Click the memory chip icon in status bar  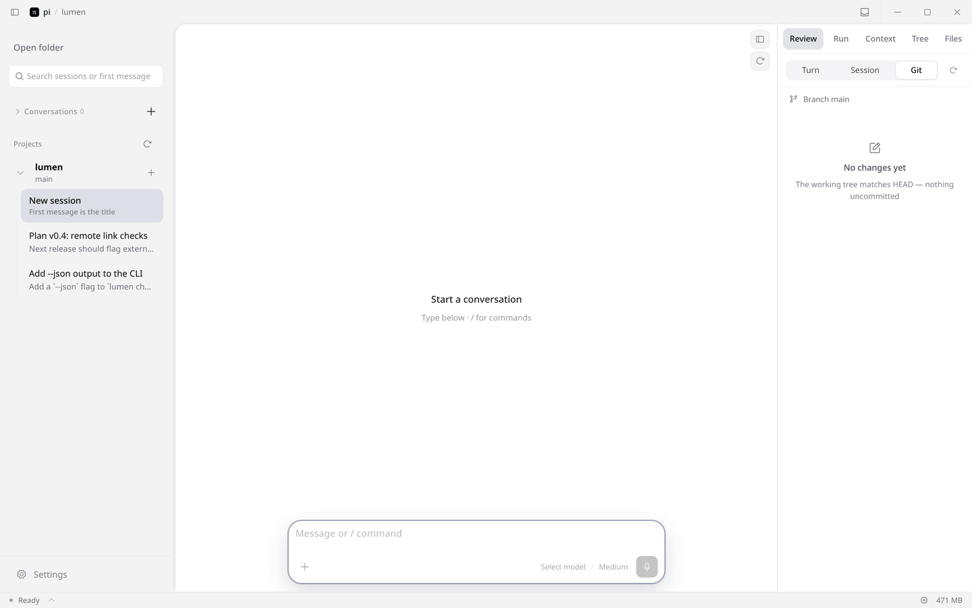[924, 600]
